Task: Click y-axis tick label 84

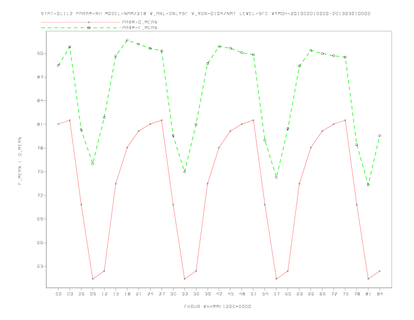Action: coord(40,100)
